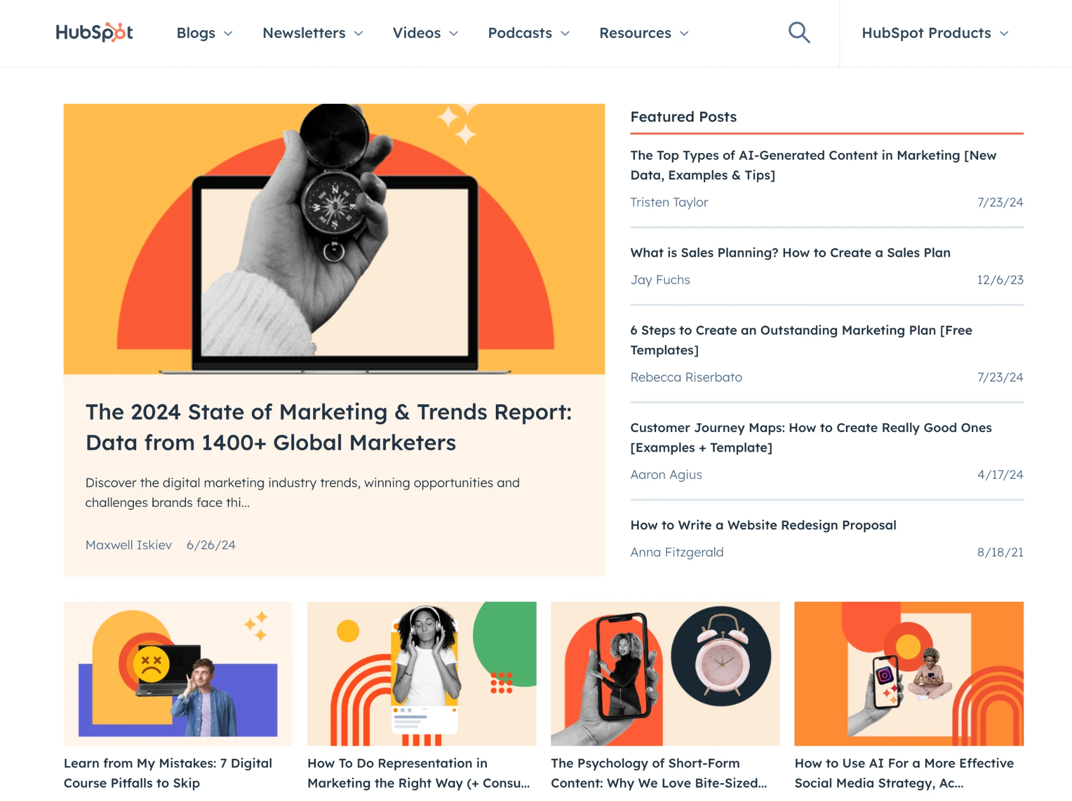Expand the Blogs dropdown menu
Image resolution: width=1072 pixels, height=801 pixels.
(204, 33)
